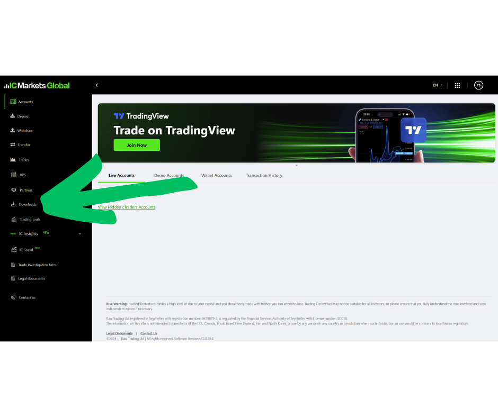Open the Legal documents sidebar label
This screenshot has height=417, width=498.
pos(32,279)
